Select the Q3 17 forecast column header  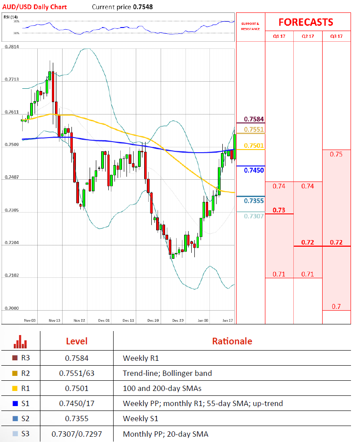[336, 36]
